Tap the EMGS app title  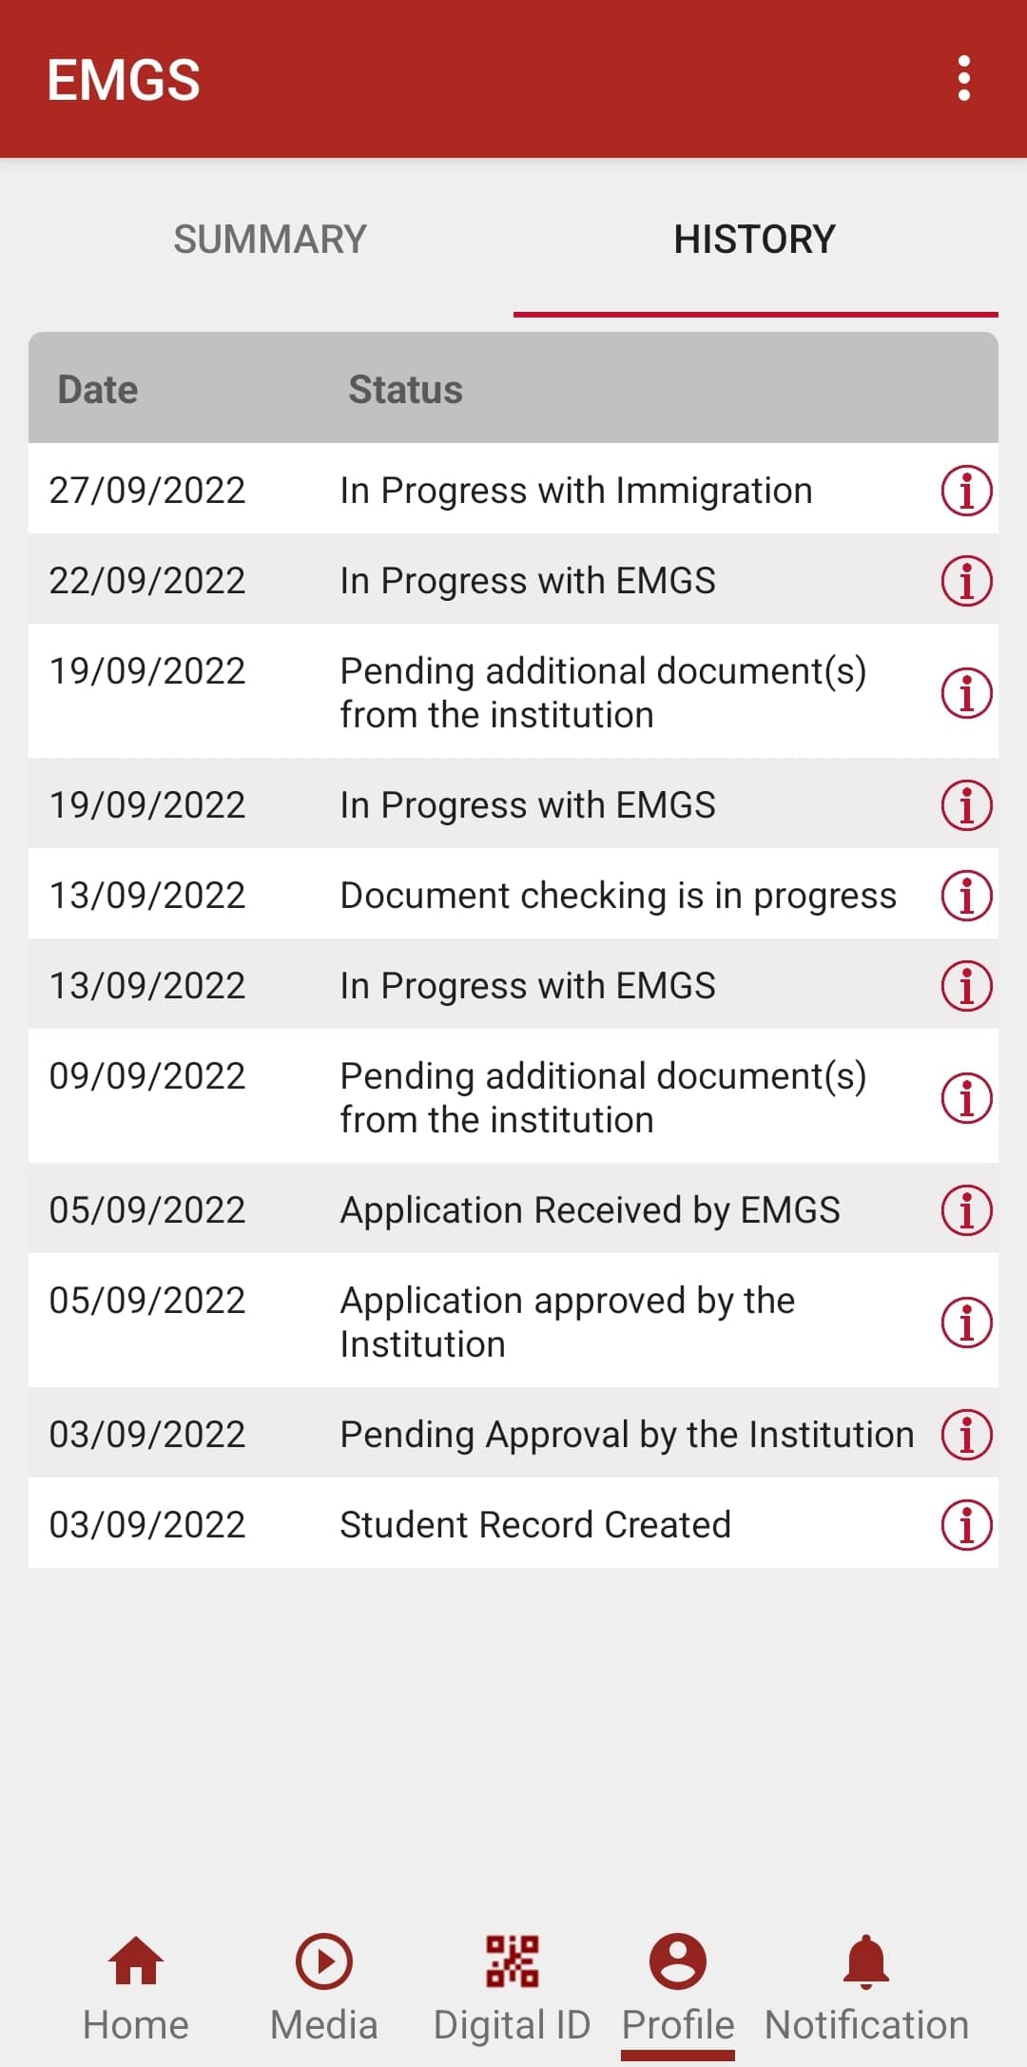(124, 80)
